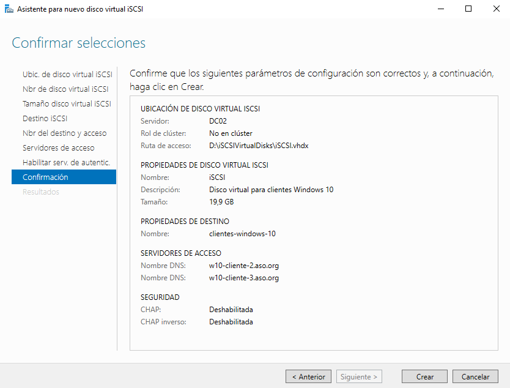Viewport: 510px width, 388px height.
Task: Go to Ubic. de disco virtual iSCSI step
Action: [x=67, y=74]
